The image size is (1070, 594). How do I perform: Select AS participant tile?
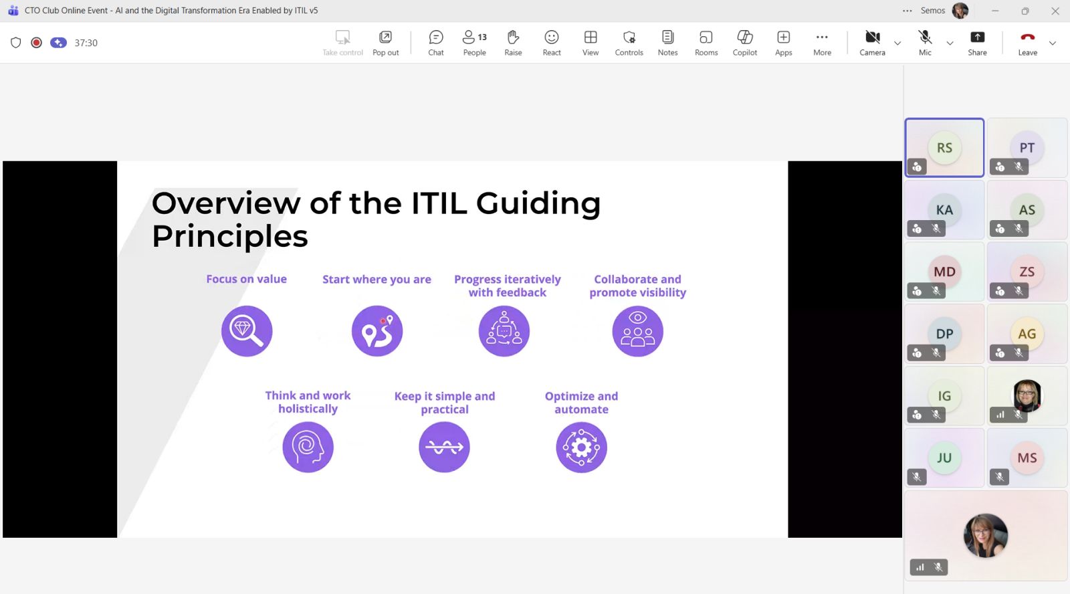pos(1027,210)
